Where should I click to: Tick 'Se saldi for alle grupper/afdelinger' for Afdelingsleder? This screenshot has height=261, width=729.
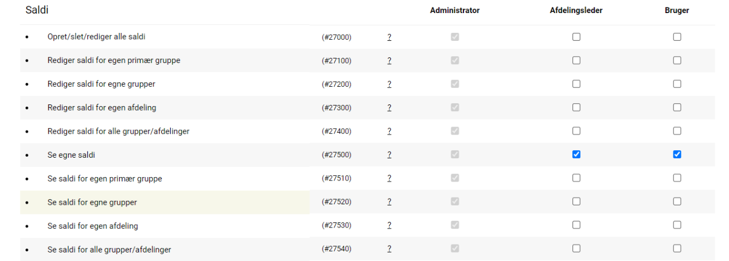(576, 249)
